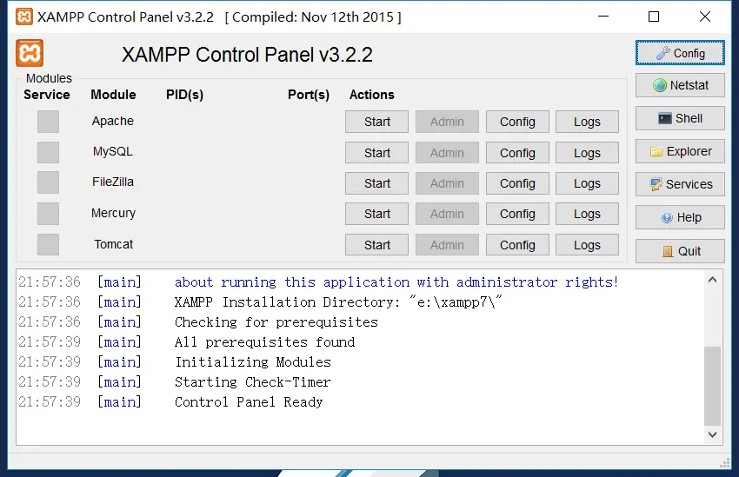
Task: Click the 'Checking for prerequisites' log line
Action: (276, 322)
